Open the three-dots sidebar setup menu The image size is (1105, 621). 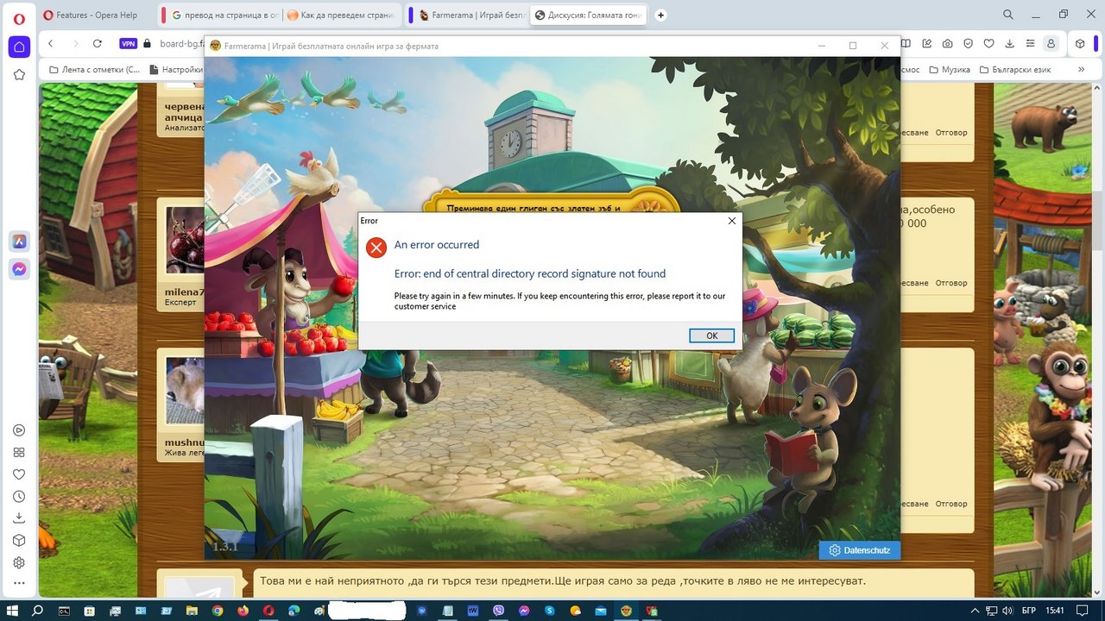[x=19, y=583]
